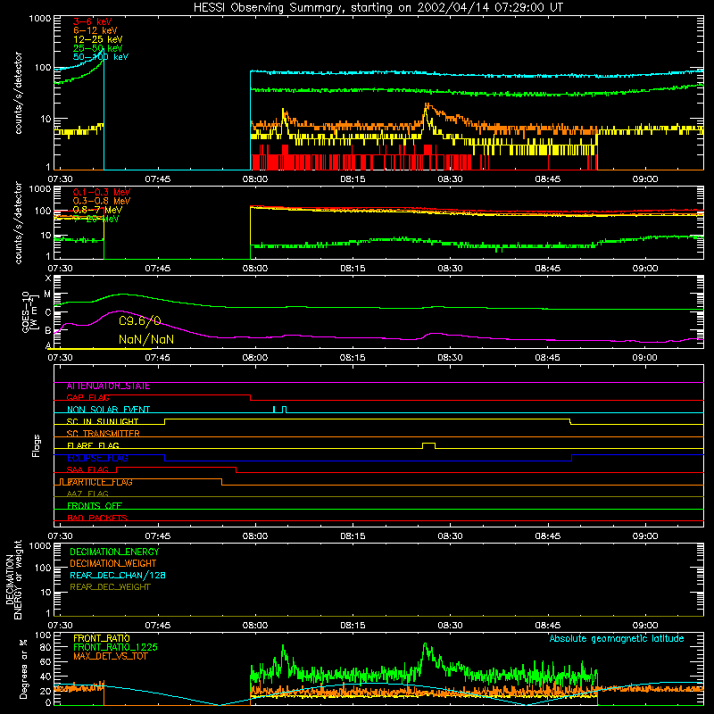This screenshot has width=714, height=714.
Task: Click the "Degrees or %" axis label
Action: (24, 668)
